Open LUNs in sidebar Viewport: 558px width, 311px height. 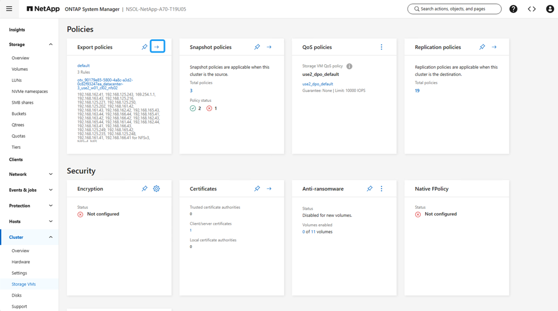(x=17, y=80)
